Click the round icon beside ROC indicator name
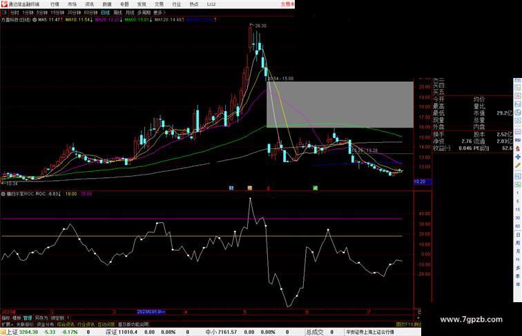Viewport: 522px width, 336px height. [x=3, y=194]
